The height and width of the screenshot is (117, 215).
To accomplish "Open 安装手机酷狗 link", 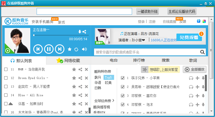I will 42,22.
